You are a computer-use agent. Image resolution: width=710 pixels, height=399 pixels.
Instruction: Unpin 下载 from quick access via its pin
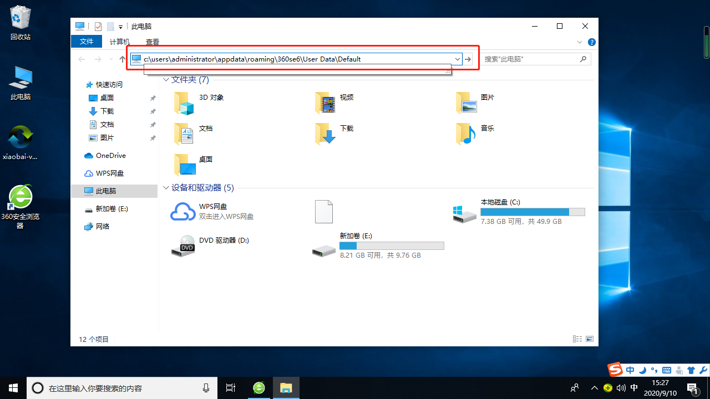(x=153, y=111)
